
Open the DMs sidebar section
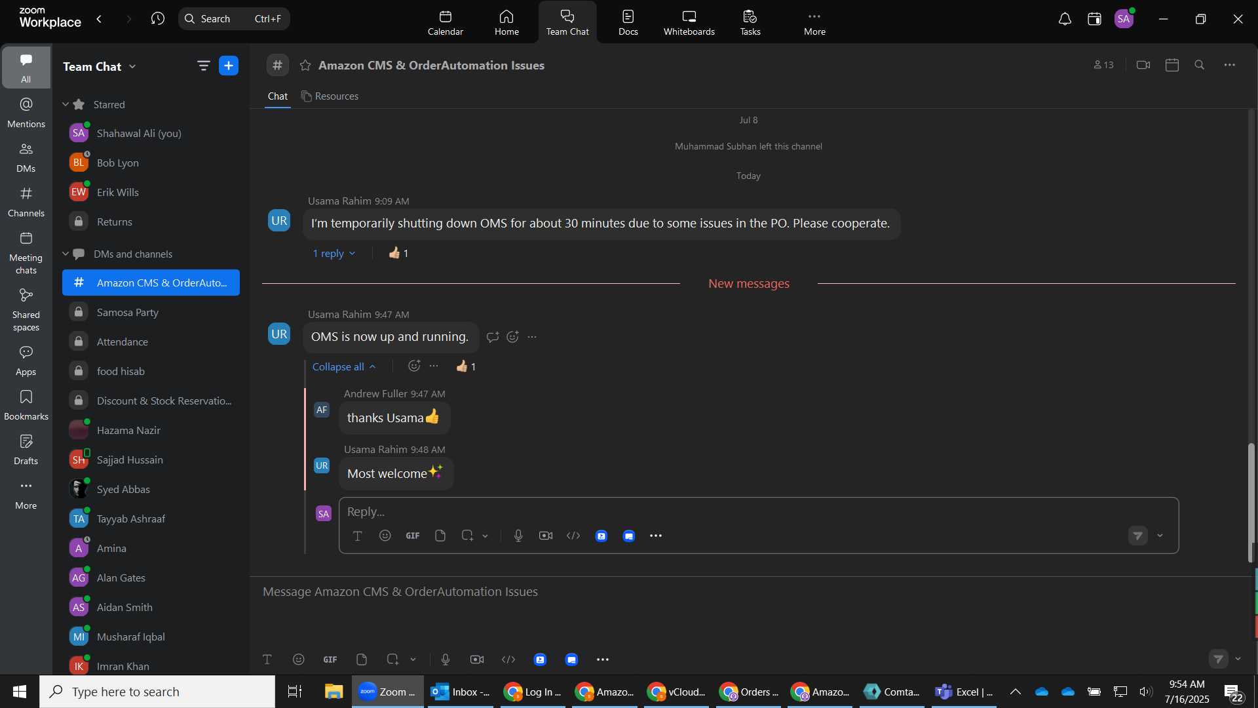(x=26, y=157)
